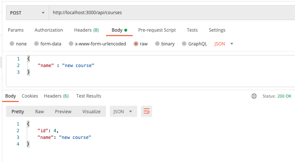Expand the response JSON format dropdown
This screenshot has width=295, height=162.
124,111
